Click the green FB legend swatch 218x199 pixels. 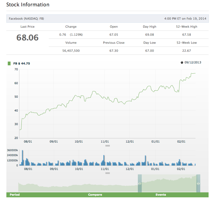9,63
